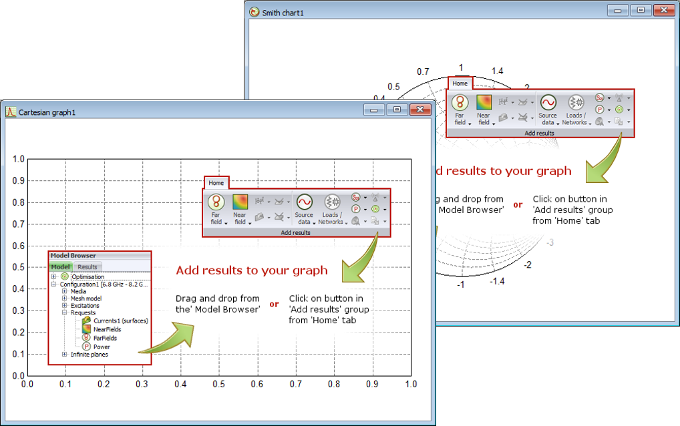Select the Power request in the Model Browser

click(x=100, y=347)
